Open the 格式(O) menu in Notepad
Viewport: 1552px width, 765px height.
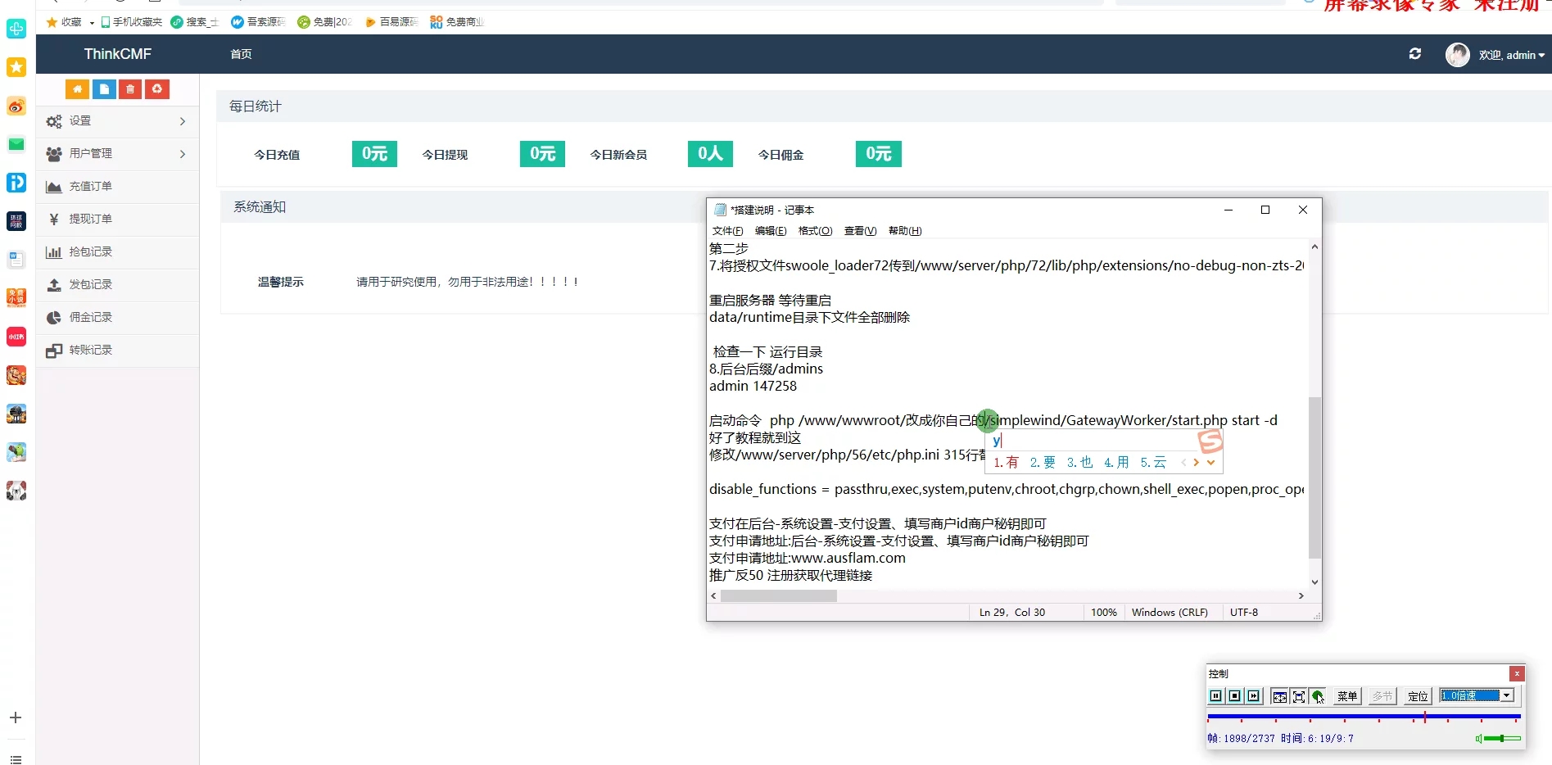point(815,231)
